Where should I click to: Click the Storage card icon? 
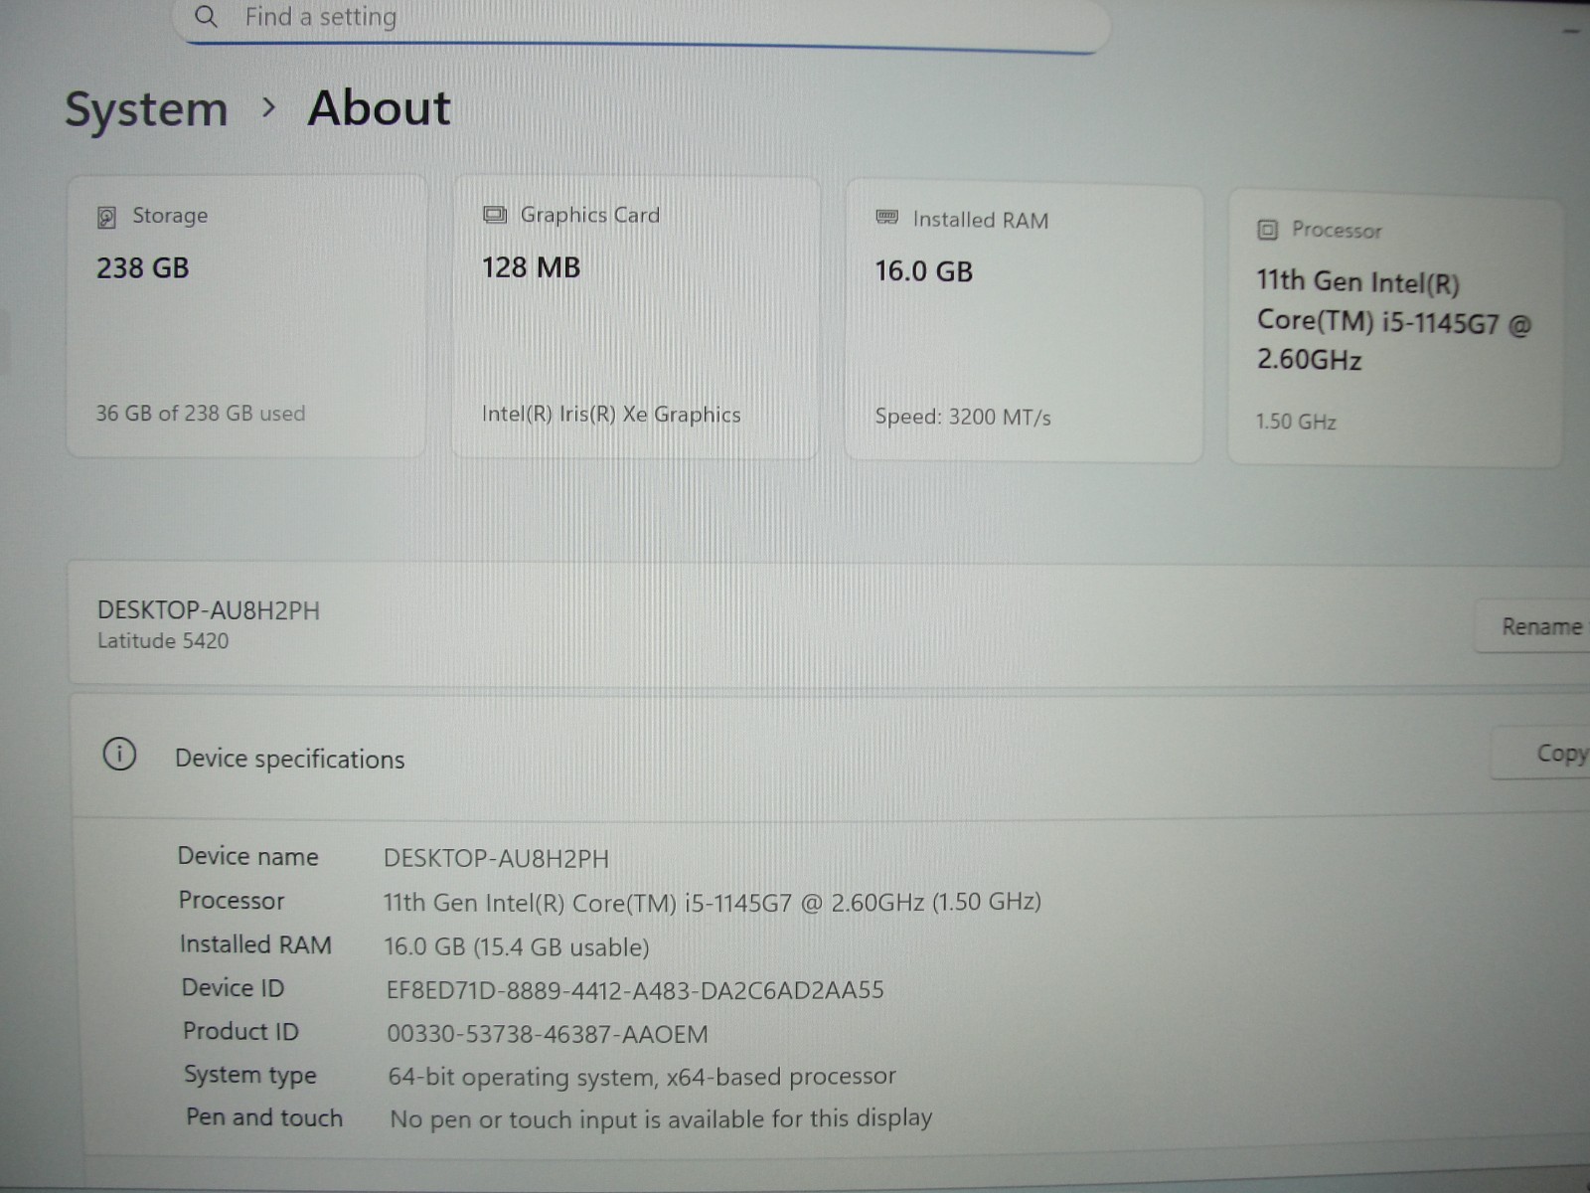(x=106, y=217)
